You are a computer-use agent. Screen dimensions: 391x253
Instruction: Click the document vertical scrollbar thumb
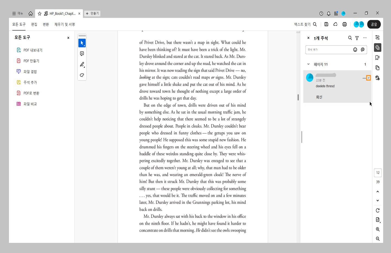[298, 97]
